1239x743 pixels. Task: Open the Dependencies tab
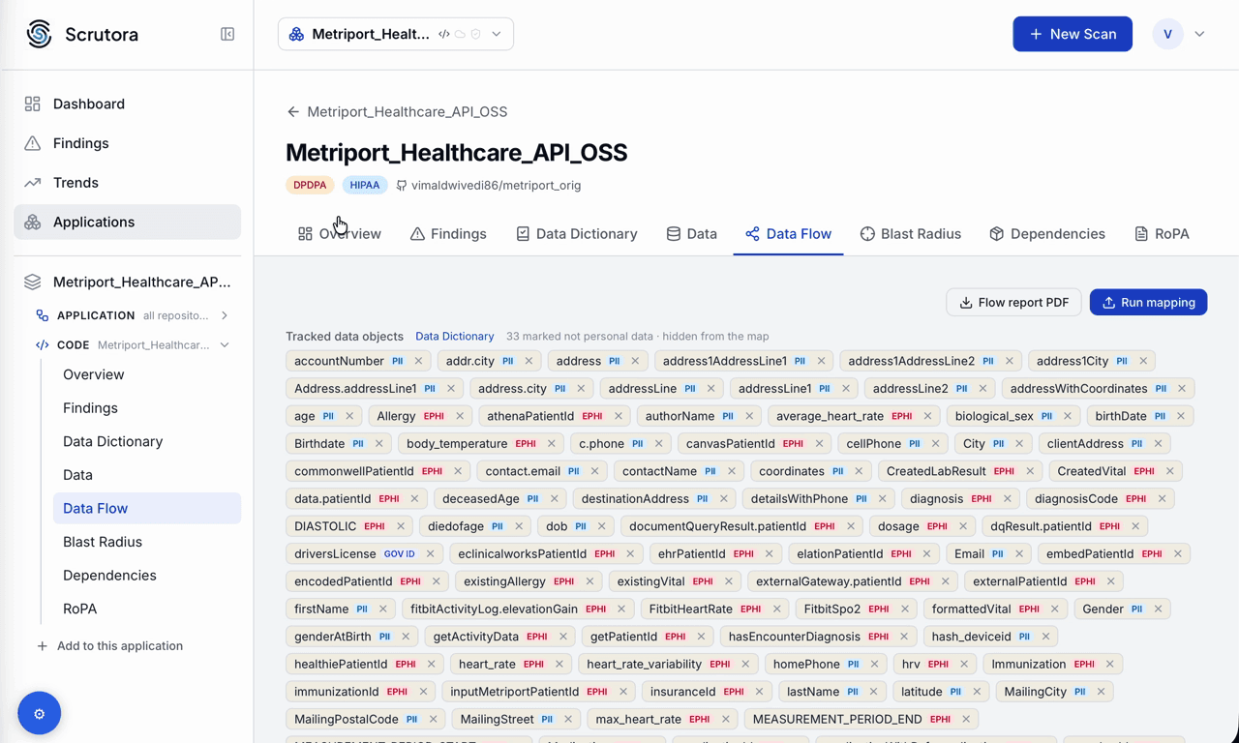point(1047,234)
